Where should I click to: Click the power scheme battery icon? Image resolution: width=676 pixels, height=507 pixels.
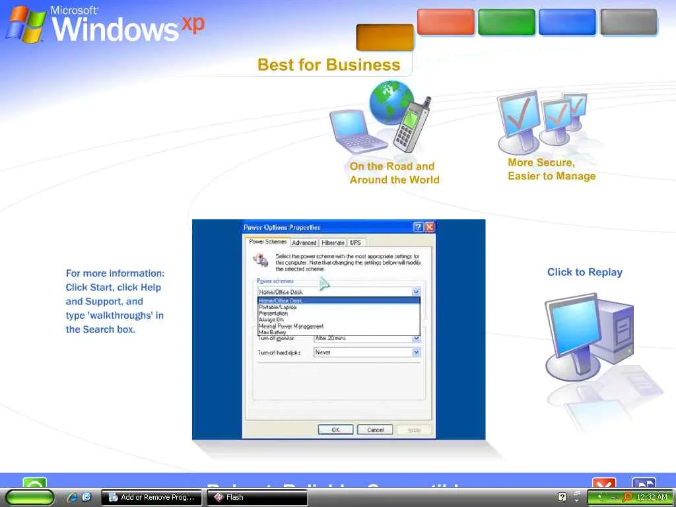pyautogui.click(x=260, y=260)
